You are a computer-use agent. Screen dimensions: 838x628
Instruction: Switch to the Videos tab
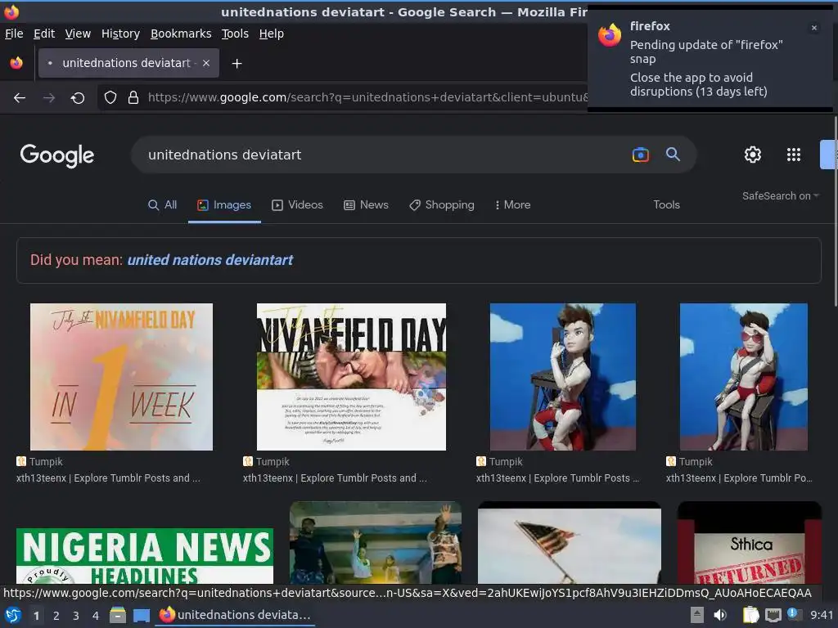[298, 205]
